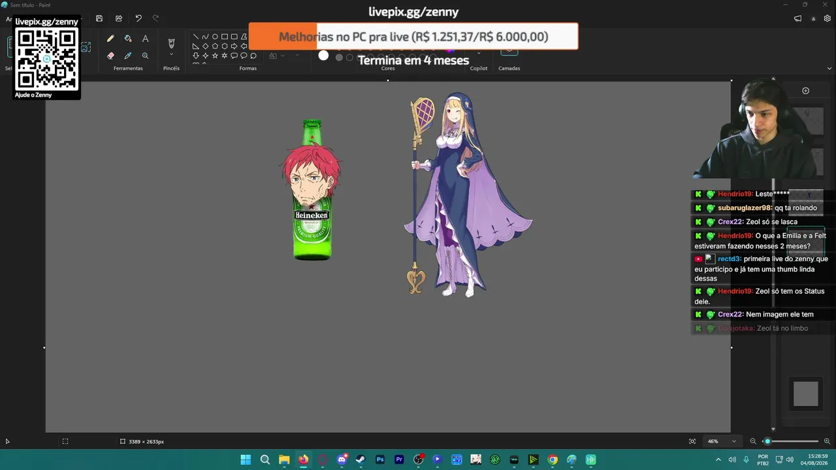Click the POR PTB2 keyboard language indicator
This screenshot has width=836, height=470.
point(763,460)
